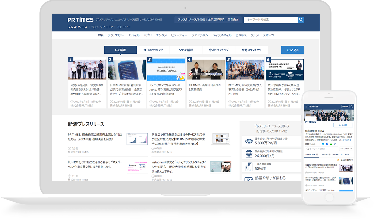This screenshot has height=219, width=374.
Task: Open the LINE share icon on the phone
Action: pos(331,144)
